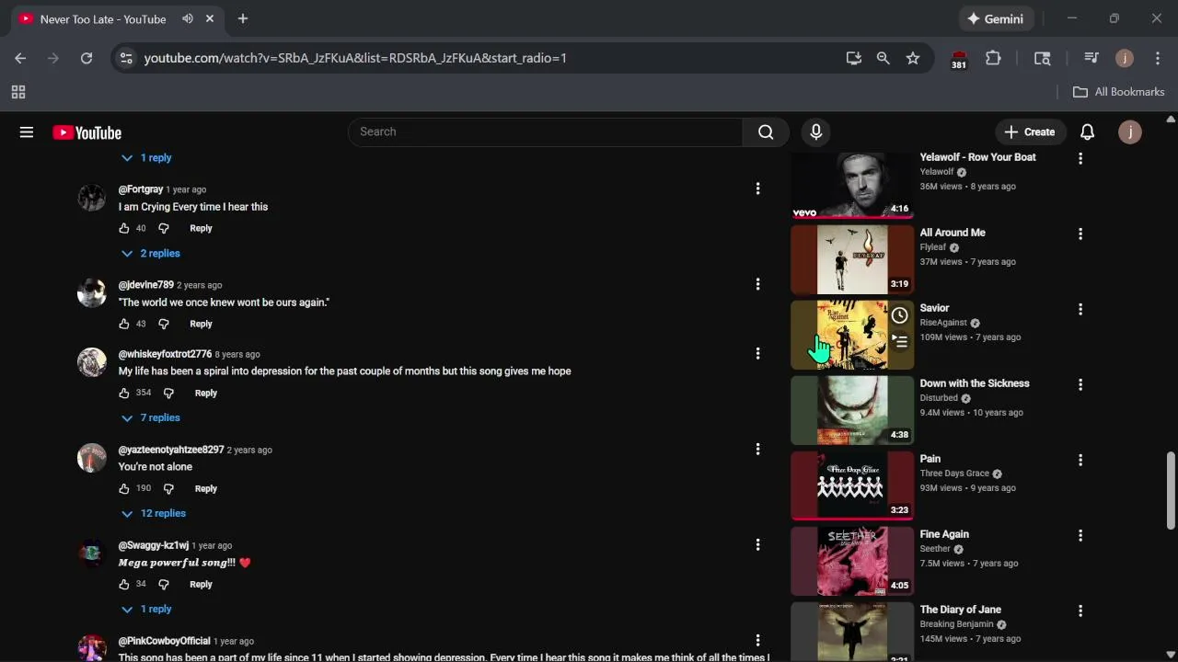Reload the page in Chrome
The height and width of the screenshot is (662, 1178).
(x=87, y=58)
